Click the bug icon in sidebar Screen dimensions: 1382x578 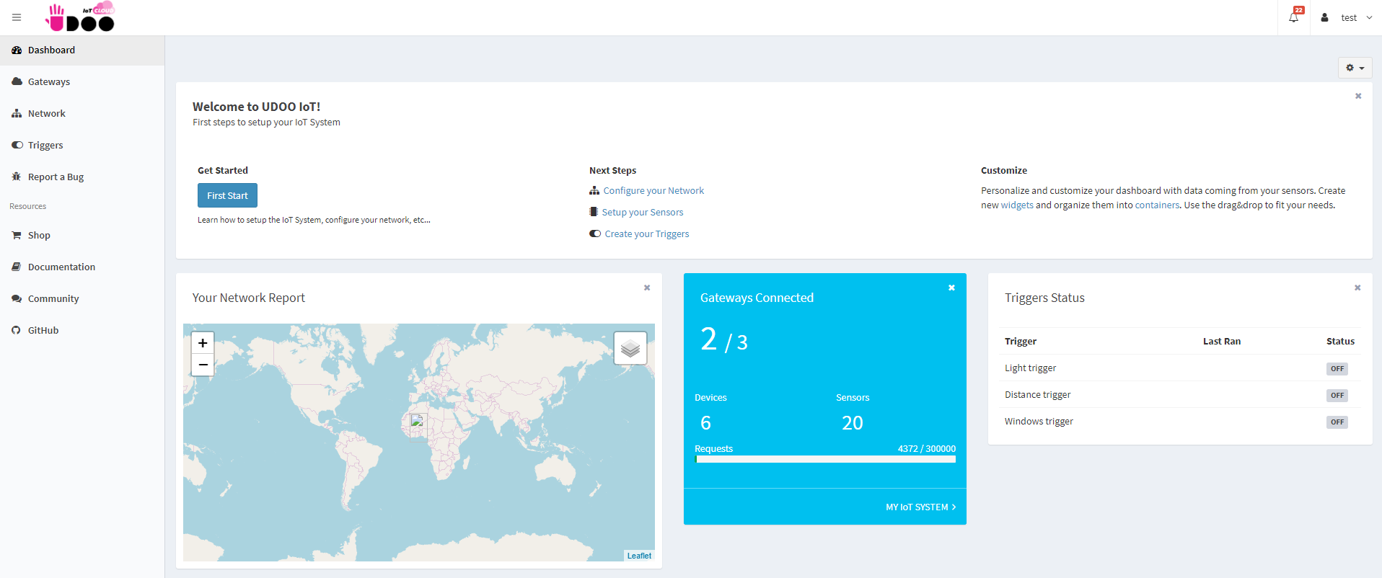17,177
